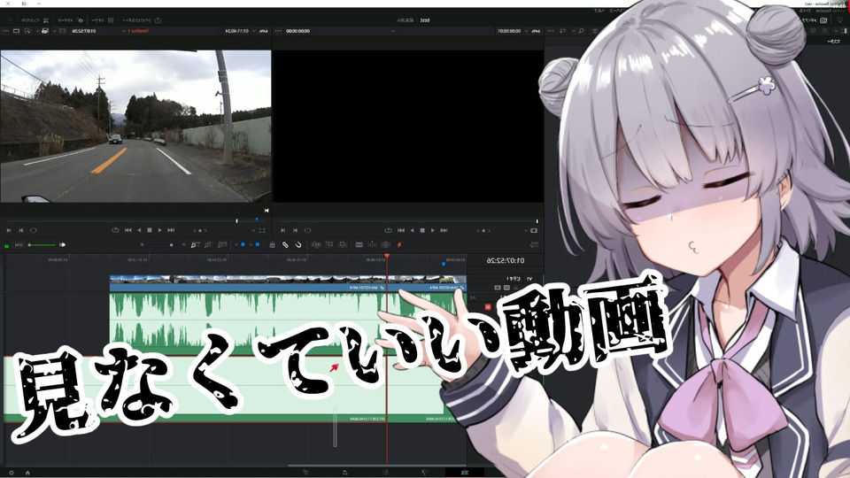Click fullscreen icon under road footage viewer
Image resolution: width=850 pixels, height=478 pixels.
(262, 230)
